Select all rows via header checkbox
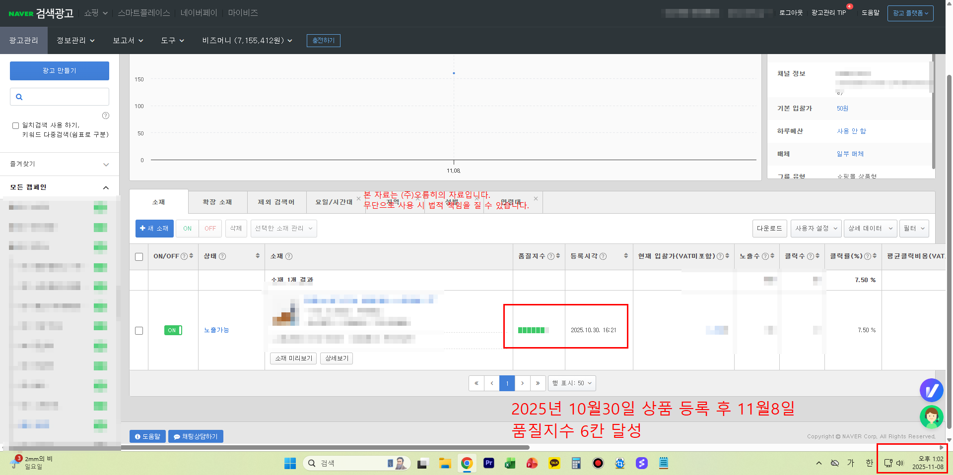The height and width of the screenshot is (475, 953). click(x=139, y=256)
